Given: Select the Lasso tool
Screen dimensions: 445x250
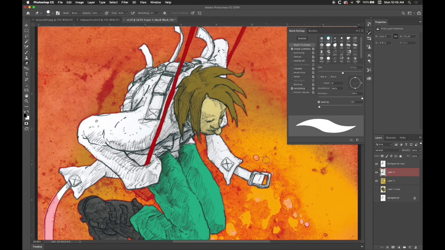Looking at the screenshot, I should click(26, 36).
